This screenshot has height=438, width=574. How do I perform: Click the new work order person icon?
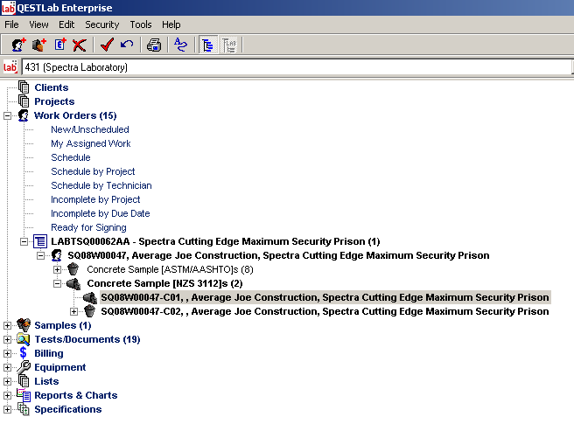coord(17,45)
